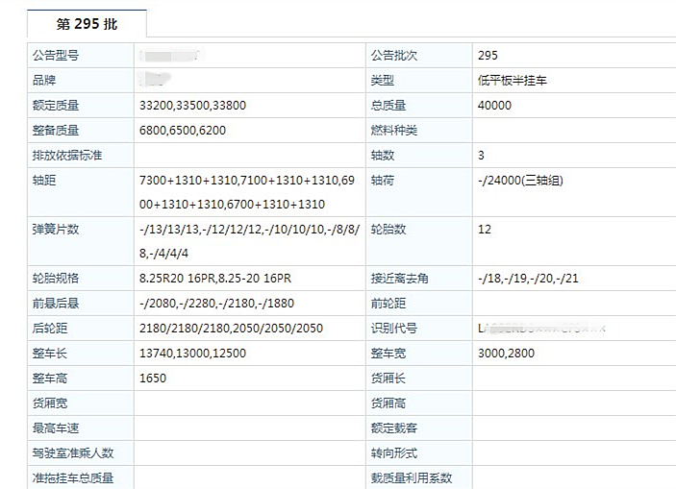Select the 第 295 批 tab
676x489 pixels.
point(87,24)
